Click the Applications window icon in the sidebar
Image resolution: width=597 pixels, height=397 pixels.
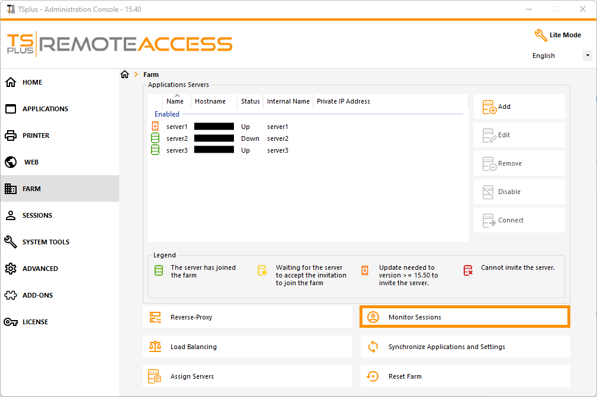point(11,109)
